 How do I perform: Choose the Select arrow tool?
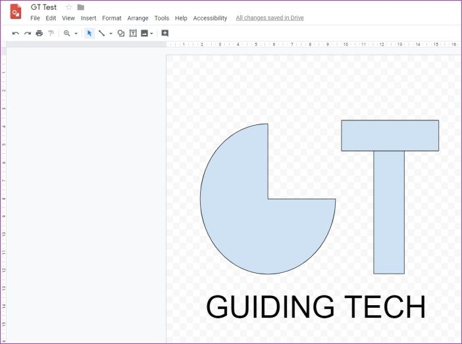(x=90, y=34)
